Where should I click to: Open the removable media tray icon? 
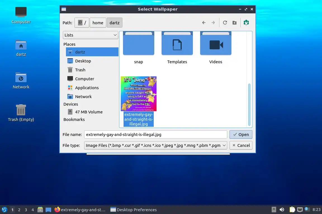pyautogui.click(x=274, y=210)
